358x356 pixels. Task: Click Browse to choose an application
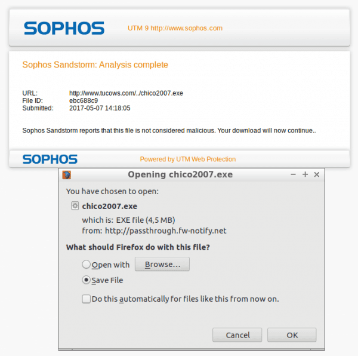pos(162,264)
